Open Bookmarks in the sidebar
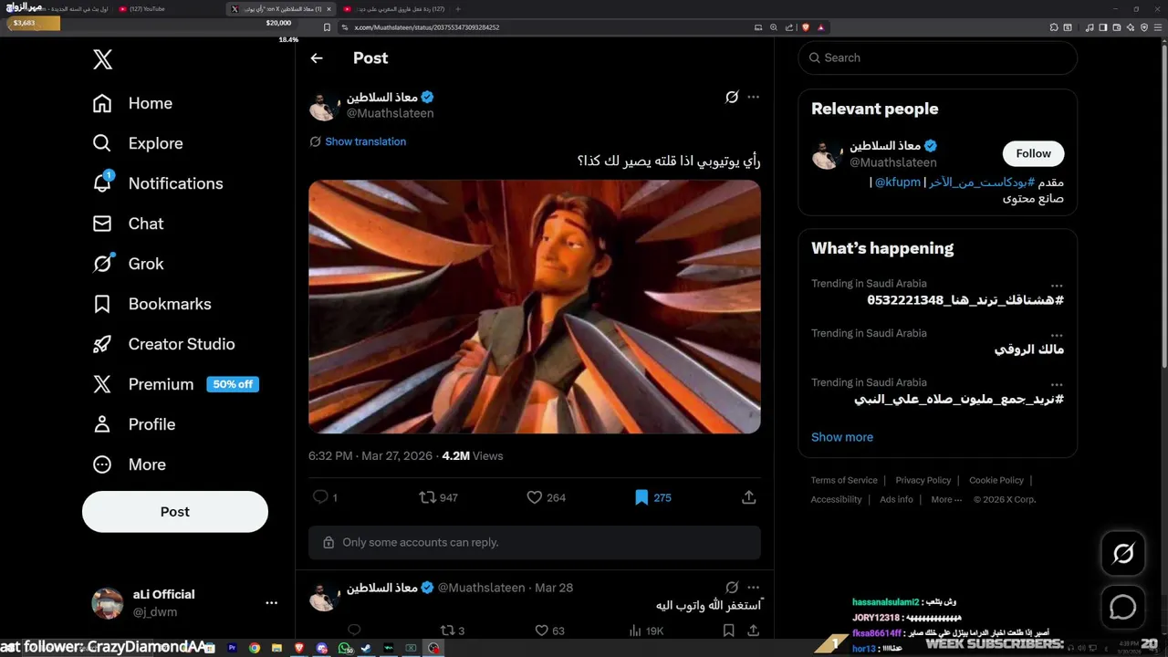Image resolution: width=1168 pixels, height=657 pixels. (151, 304)
